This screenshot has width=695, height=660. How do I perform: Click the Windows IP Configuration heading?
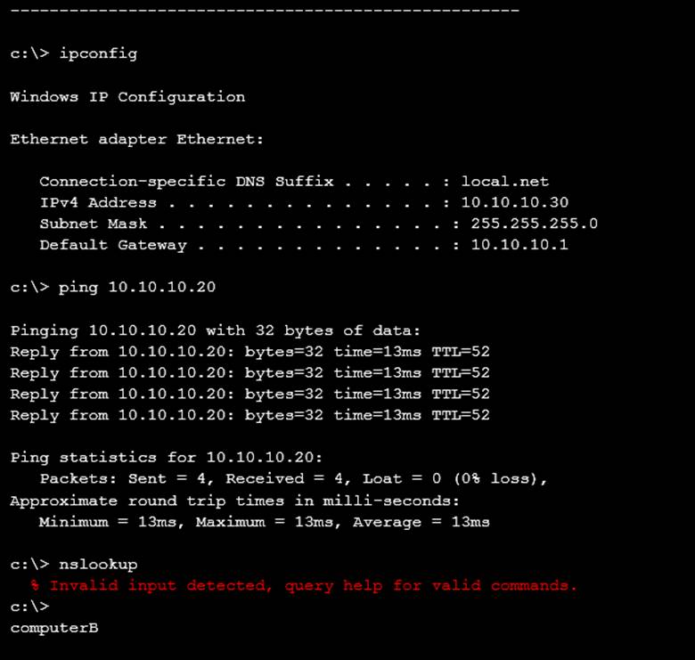click(x=127, y=96)
